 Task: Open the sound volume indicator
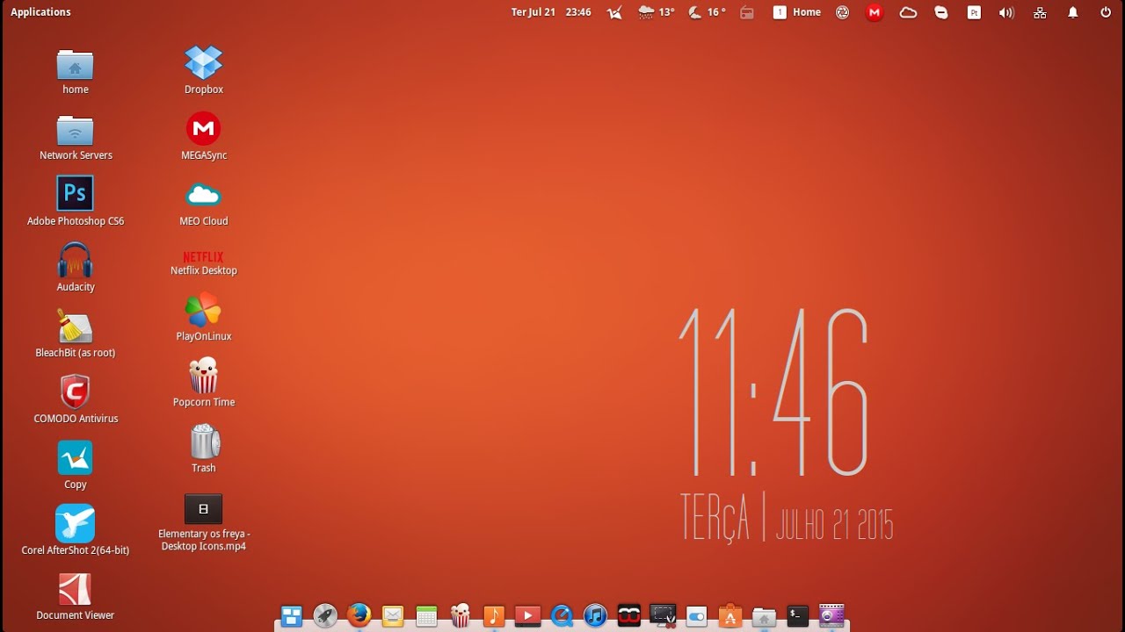1006,12
